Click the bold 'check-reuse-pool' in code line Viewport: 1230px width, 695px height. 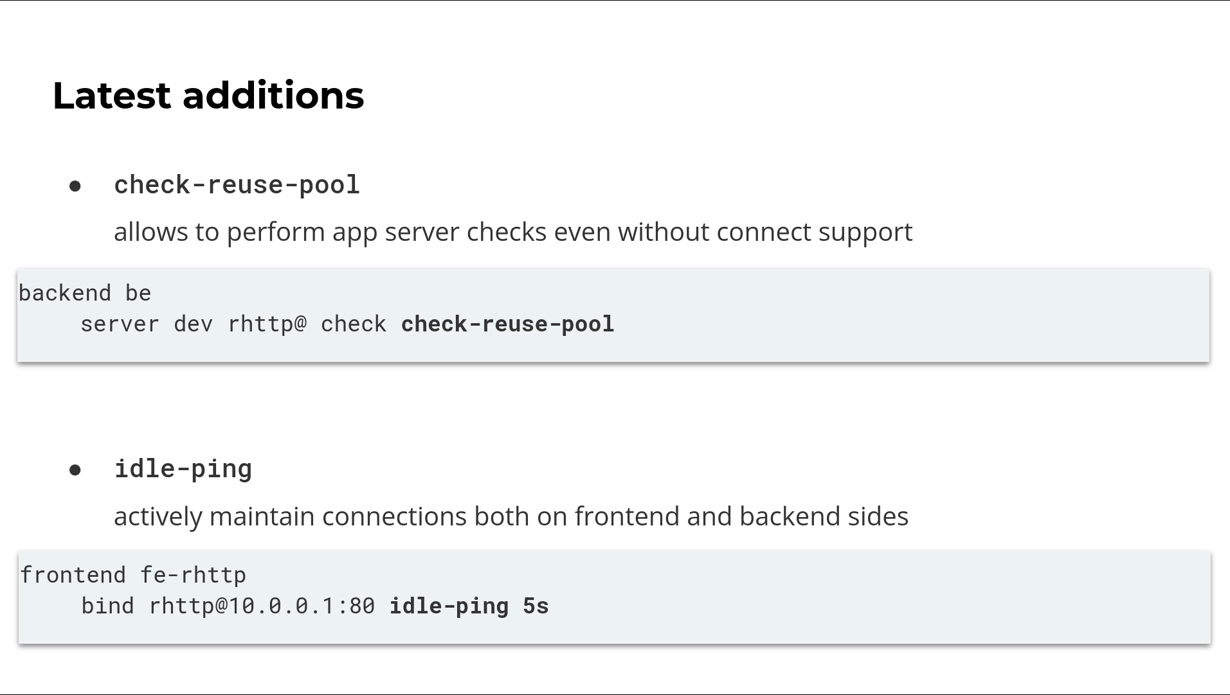508,324
